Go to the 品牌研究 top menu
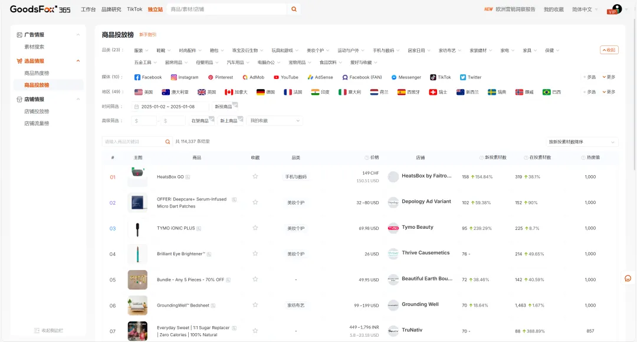 pyautogui.click(x=111, y=9)
